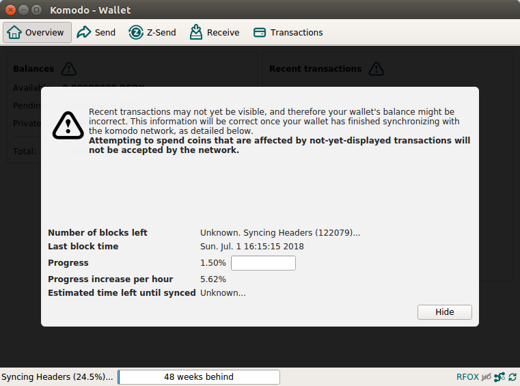The image size is (520, 386).
Task: Open the Transactions tab
Action: pos(288,33)
